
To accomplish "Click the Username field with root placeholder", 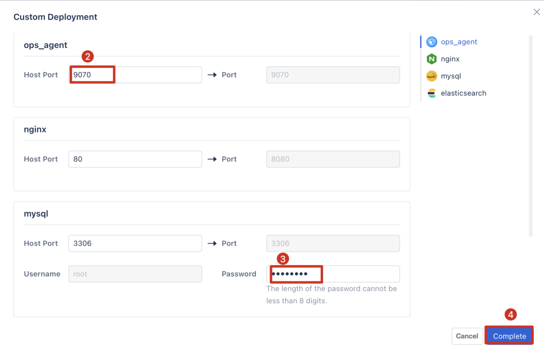I will (x=135, y=274).
